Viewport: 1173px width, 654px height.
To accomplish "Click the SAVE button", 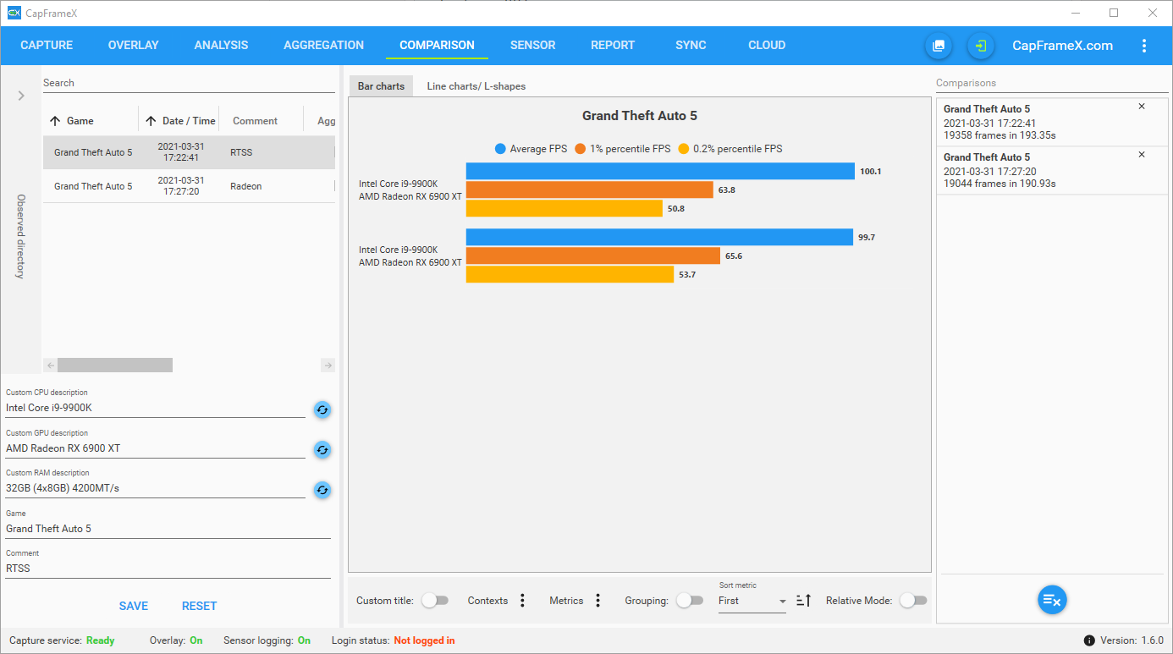I will click(x=134, y=606).
